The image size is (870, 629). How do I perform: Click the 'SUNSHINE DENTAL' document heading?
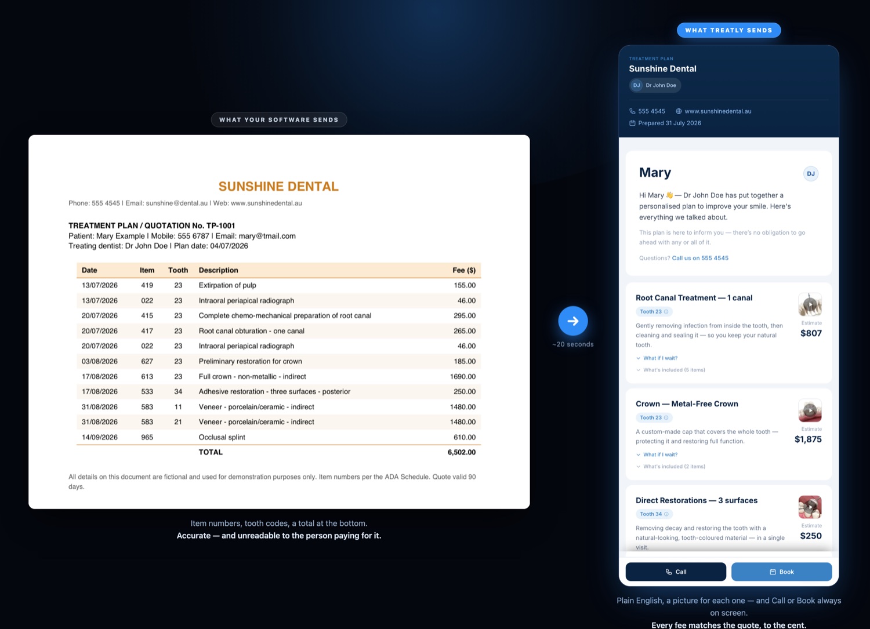pyautogui.click(x=278, y=186)
